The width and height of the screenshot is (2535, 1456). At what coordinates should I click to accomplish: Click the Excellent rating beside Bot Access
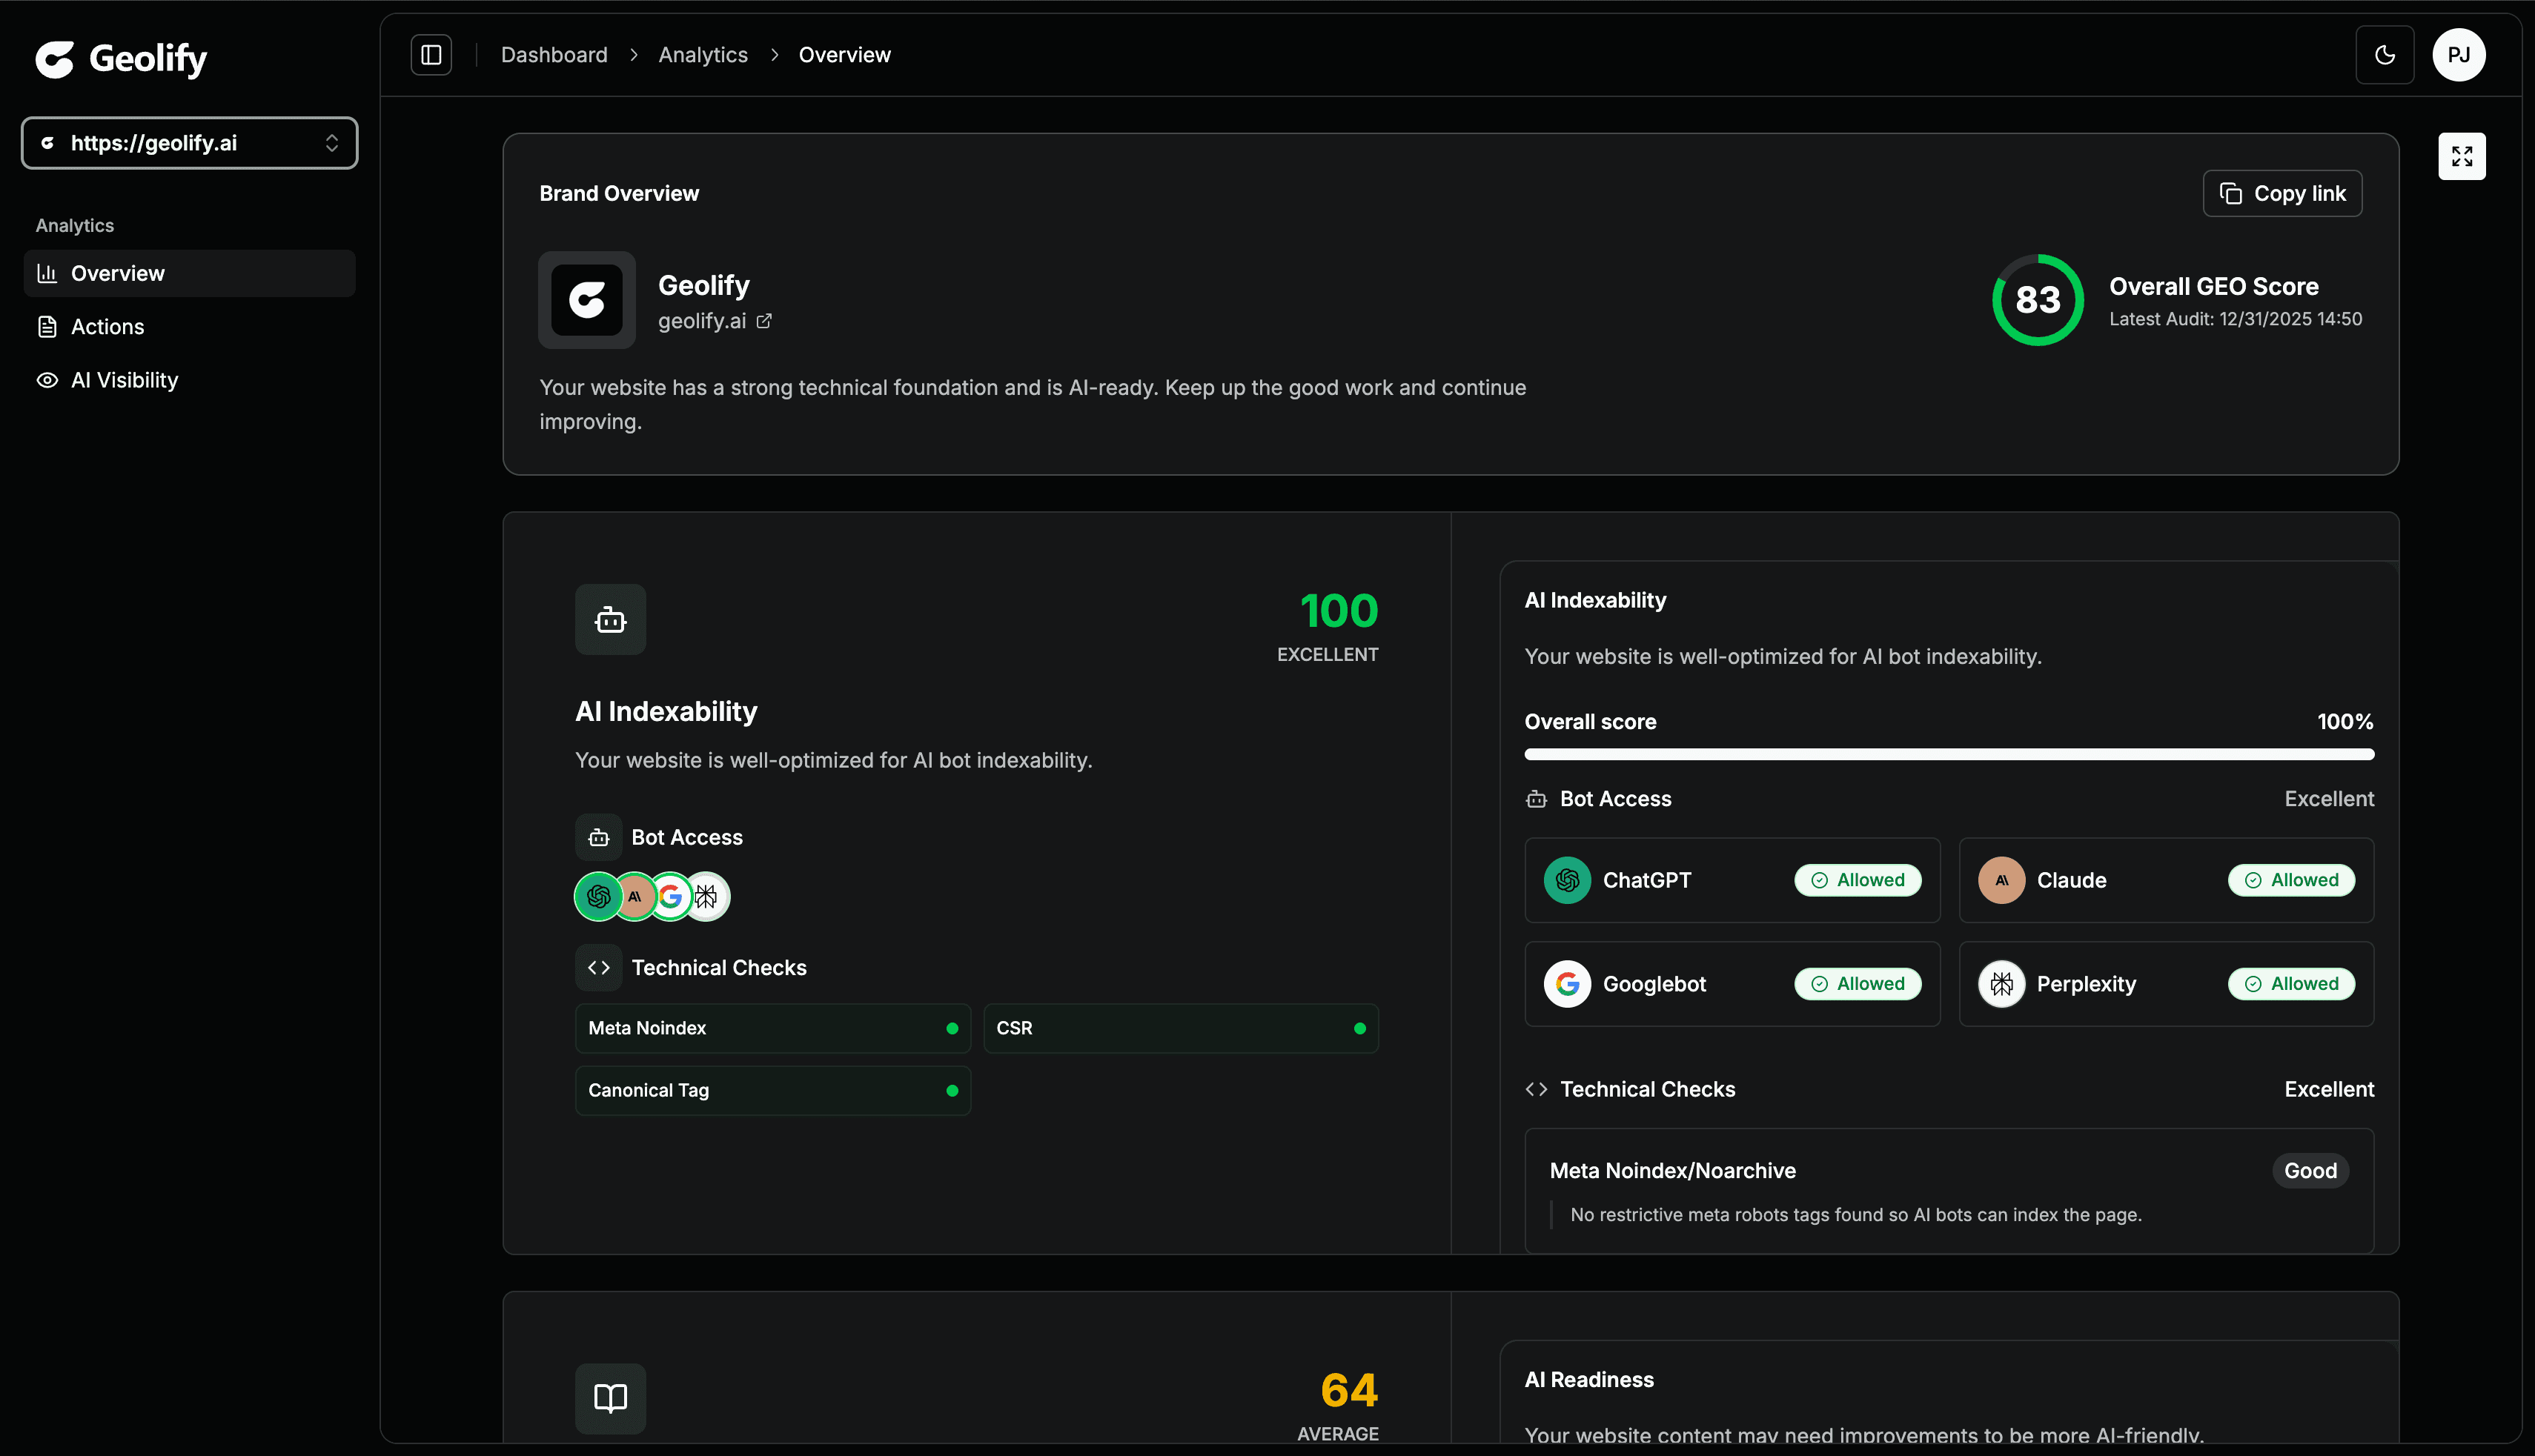coord(2329,799)
